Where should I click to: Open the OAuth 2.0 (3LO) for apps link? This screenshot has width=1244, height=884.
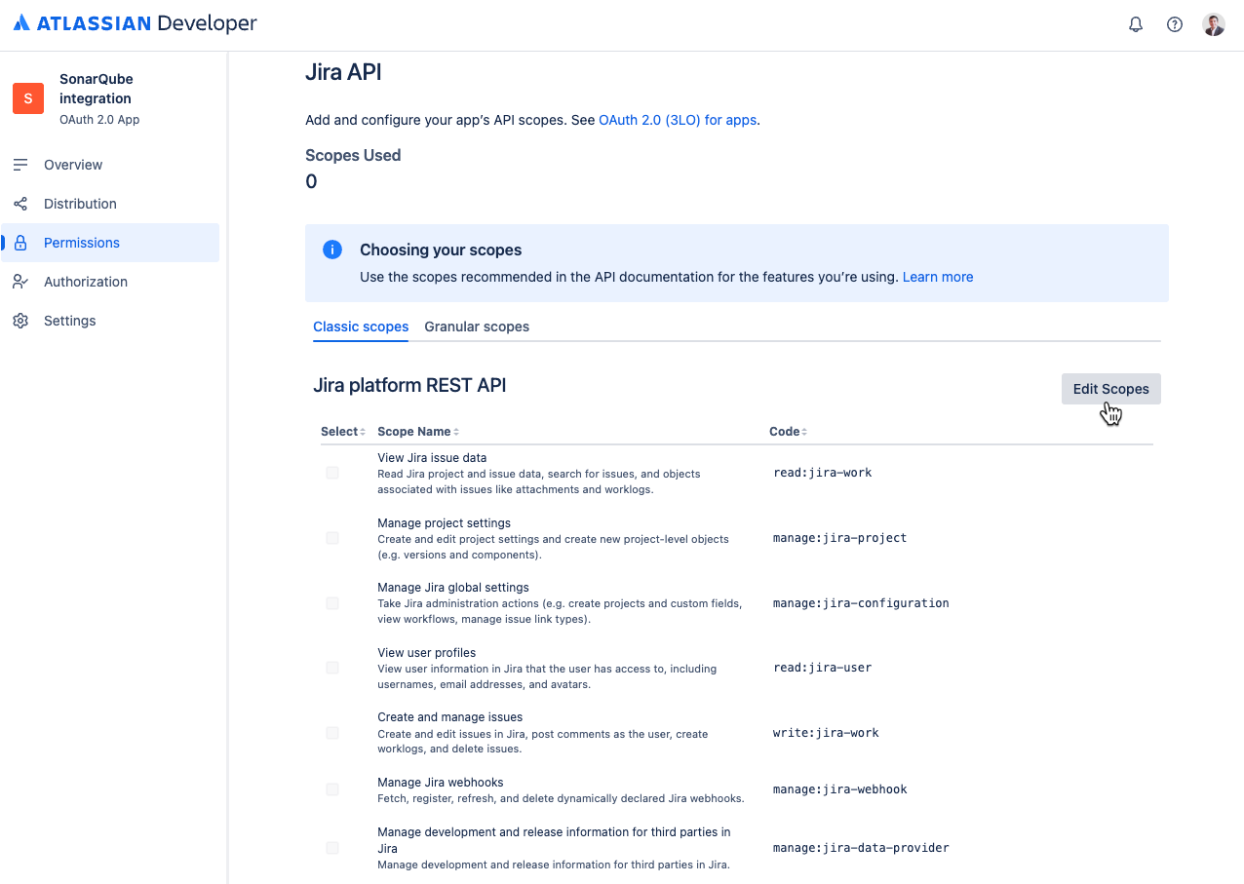click(x=678, y=120)
